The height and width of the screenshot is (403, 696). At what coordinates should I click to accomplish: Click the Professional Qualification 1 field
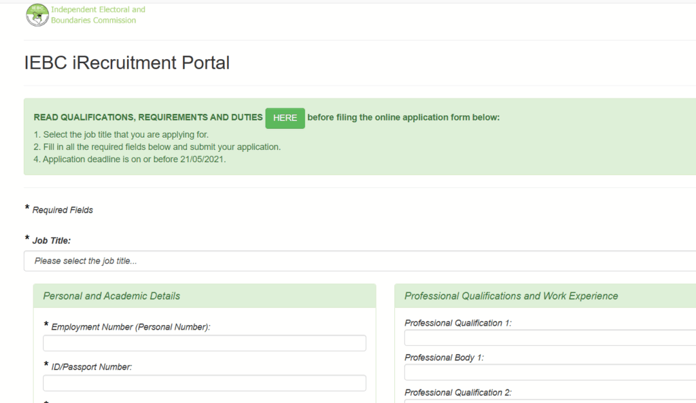tap(549, 337)
